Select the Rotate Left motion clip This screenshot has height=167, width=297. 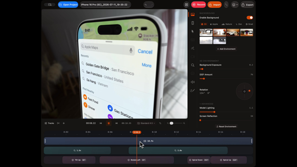point(137,160)
